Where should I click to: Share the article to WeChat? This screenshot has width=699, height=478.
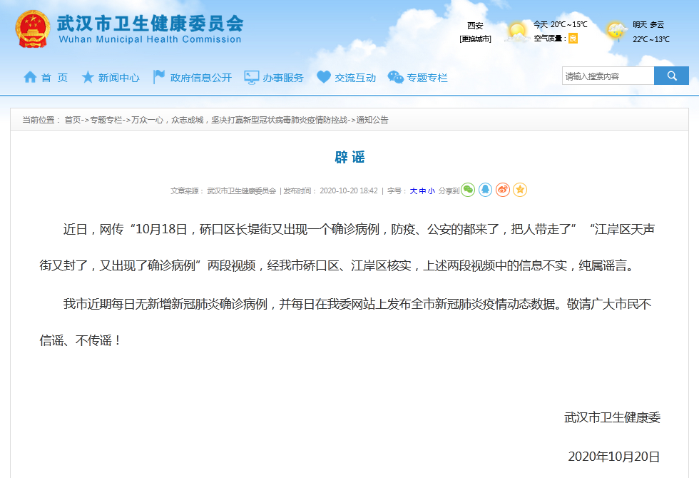[469, 190]
